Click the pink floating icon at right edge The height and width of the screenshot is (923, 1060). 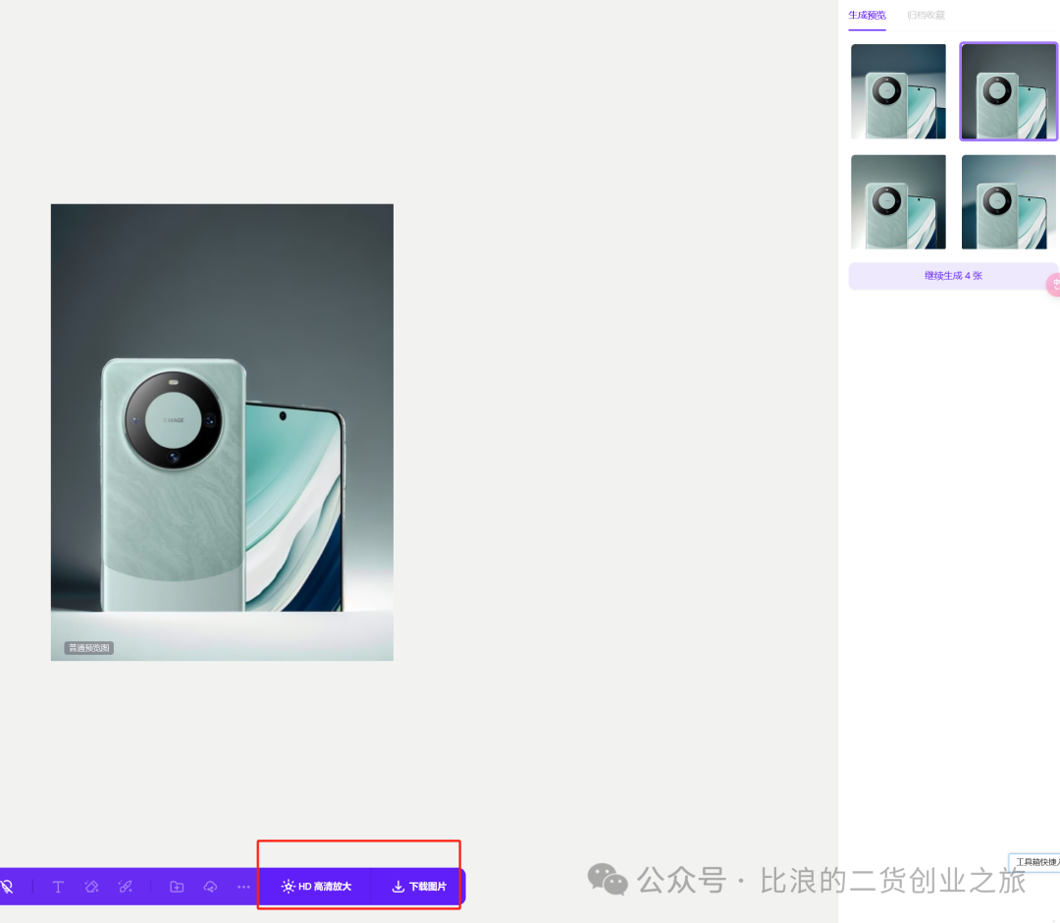pyautogui.click(x=1054, y=285)
